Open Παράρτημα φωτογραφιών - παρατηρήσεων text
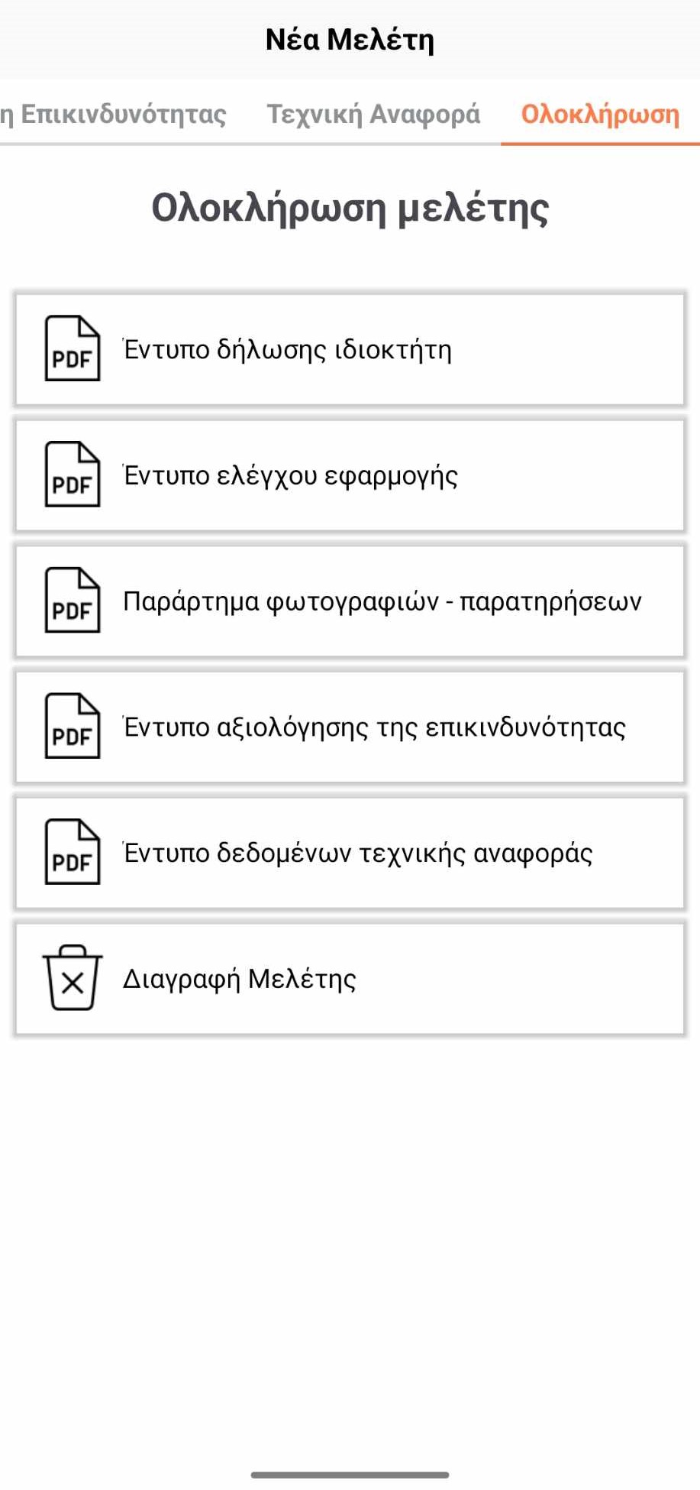This screenshot has width=700, height=1490. (x=382, y=601)
